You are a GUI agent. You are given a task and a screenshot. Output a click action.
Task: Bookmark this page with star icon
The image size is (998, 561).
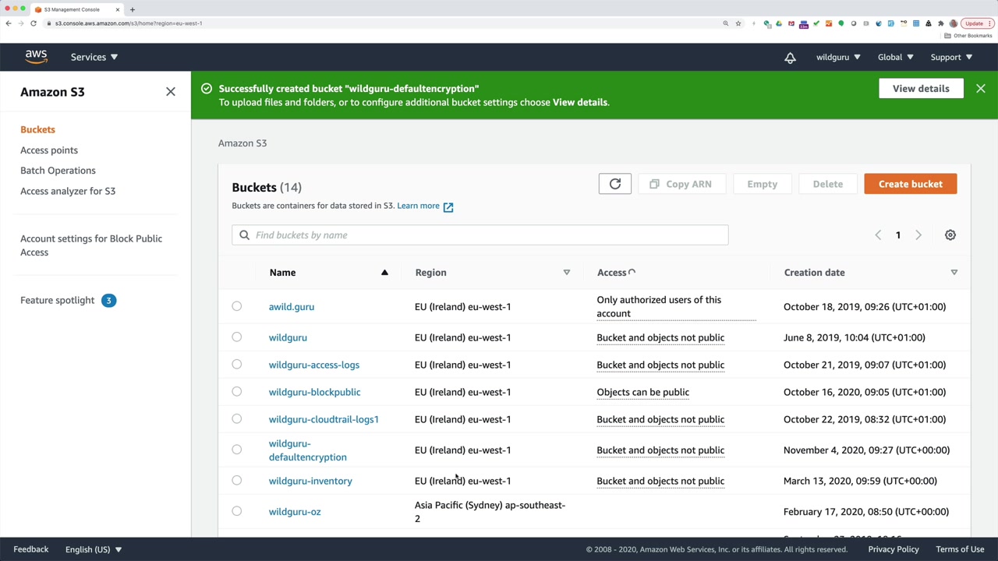click(x=738, y=23)
